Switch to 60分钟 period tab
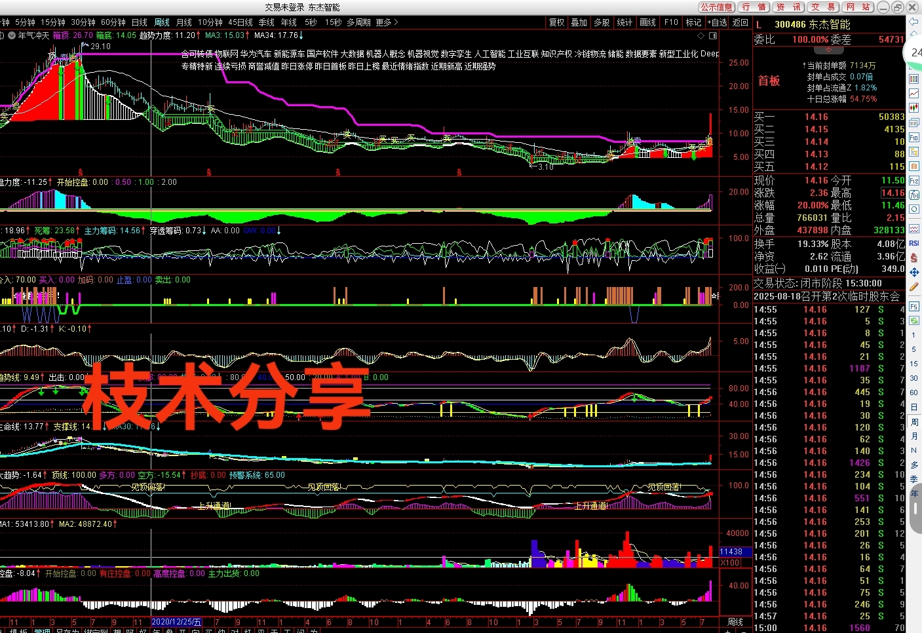This screenshot has width=922, height=633. point(113,22)
